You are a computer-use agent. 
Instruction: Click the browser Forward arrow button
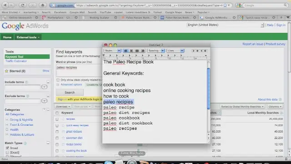(x=12, y=5)
